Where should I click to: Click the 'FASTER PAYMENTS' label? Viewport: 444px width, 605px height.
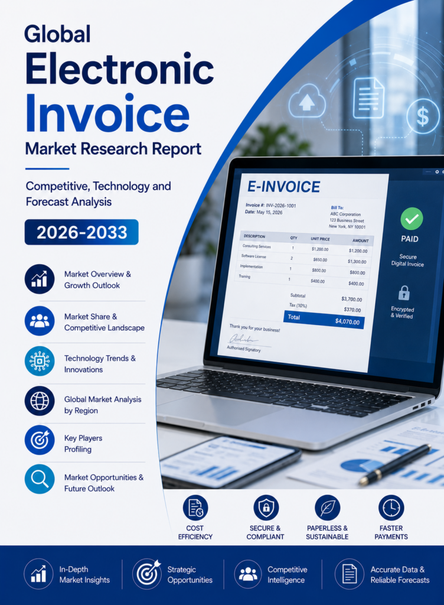pos(391,532)
